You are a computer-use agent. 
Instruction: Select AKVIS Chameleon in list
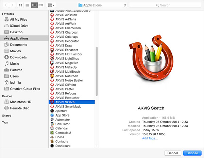click(72, 28)
